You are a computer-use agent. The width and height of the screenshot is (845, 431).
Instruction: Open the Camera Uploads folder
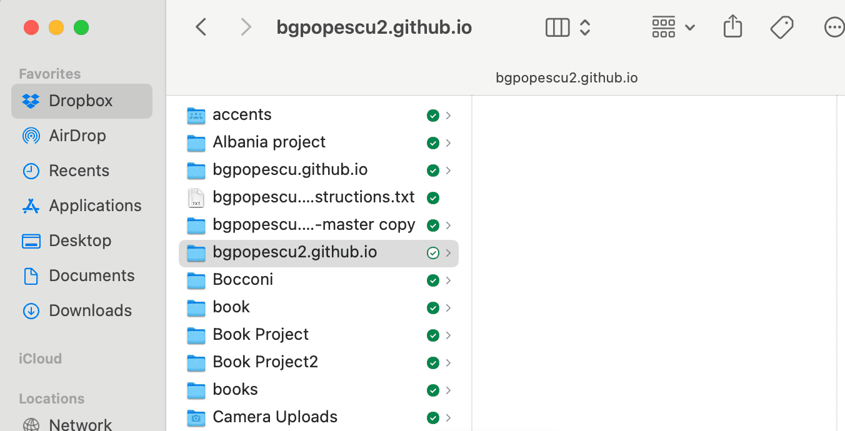coord(274,417)
